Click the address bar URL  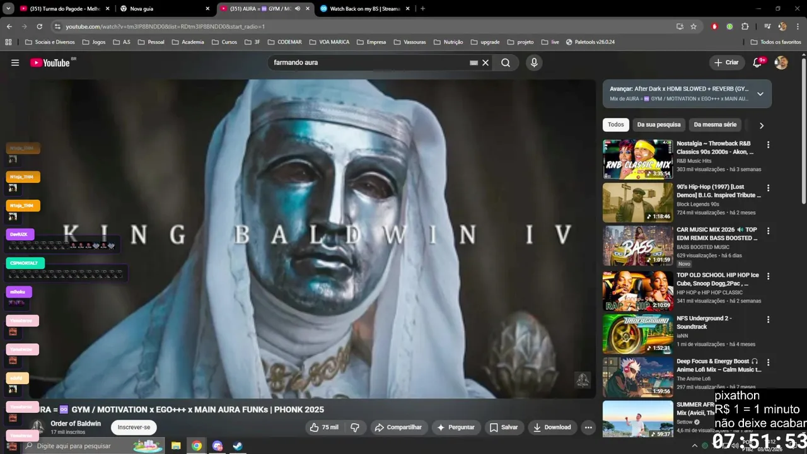coord(165,26)
